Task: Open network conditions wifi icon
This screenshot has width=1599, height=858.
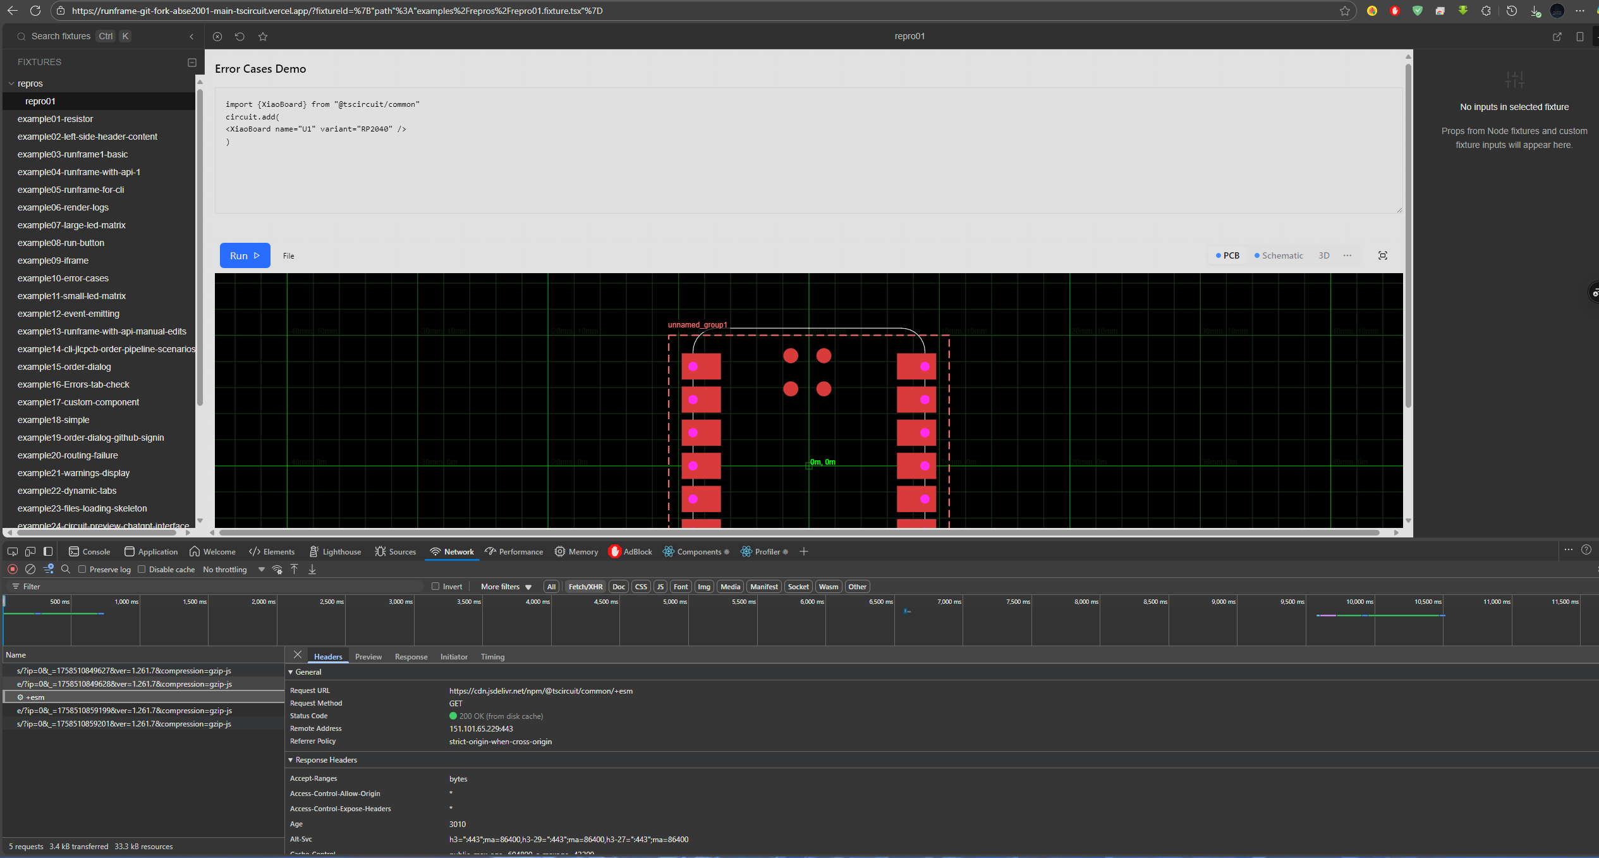Action: 277,569
